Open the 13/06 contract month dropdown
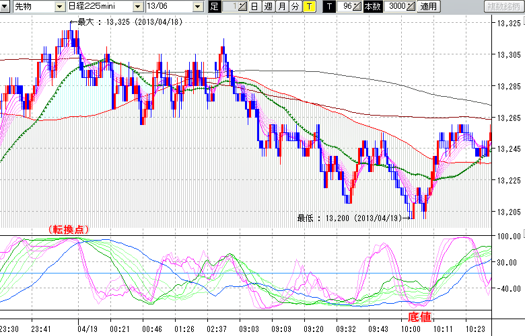 [x=197, y=7]
